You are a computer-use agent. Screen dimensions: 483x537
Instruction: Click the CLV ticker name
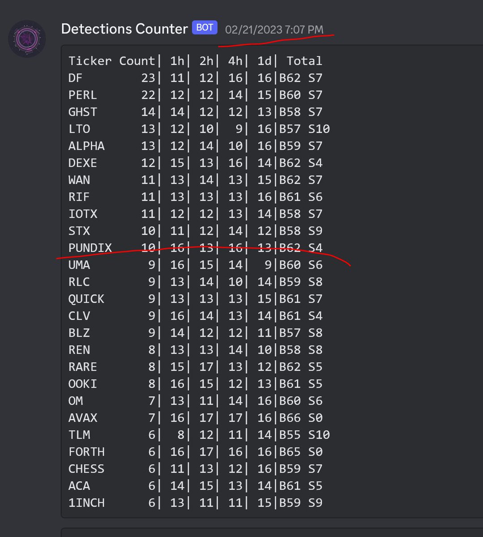79,316
